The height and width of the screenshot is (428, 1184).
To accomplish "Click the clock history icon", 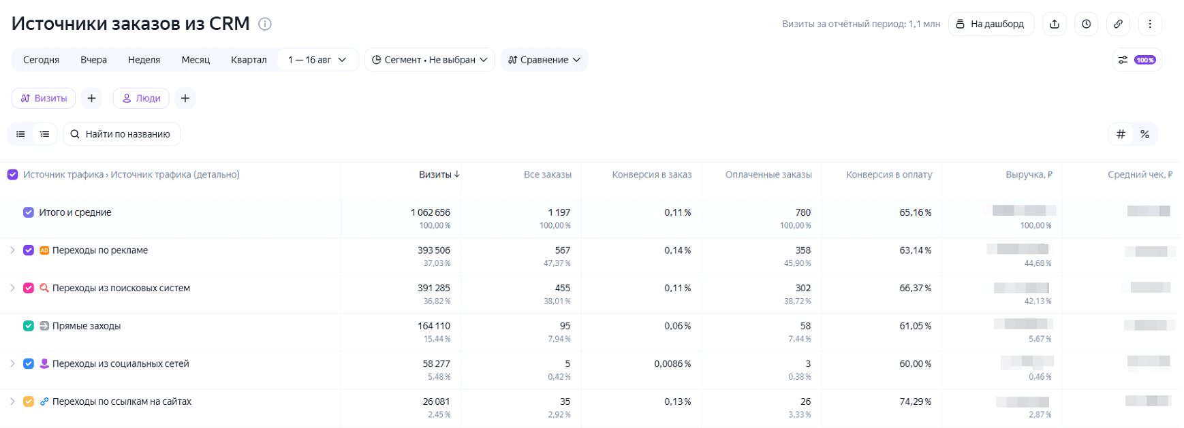I will (1087, 24).
